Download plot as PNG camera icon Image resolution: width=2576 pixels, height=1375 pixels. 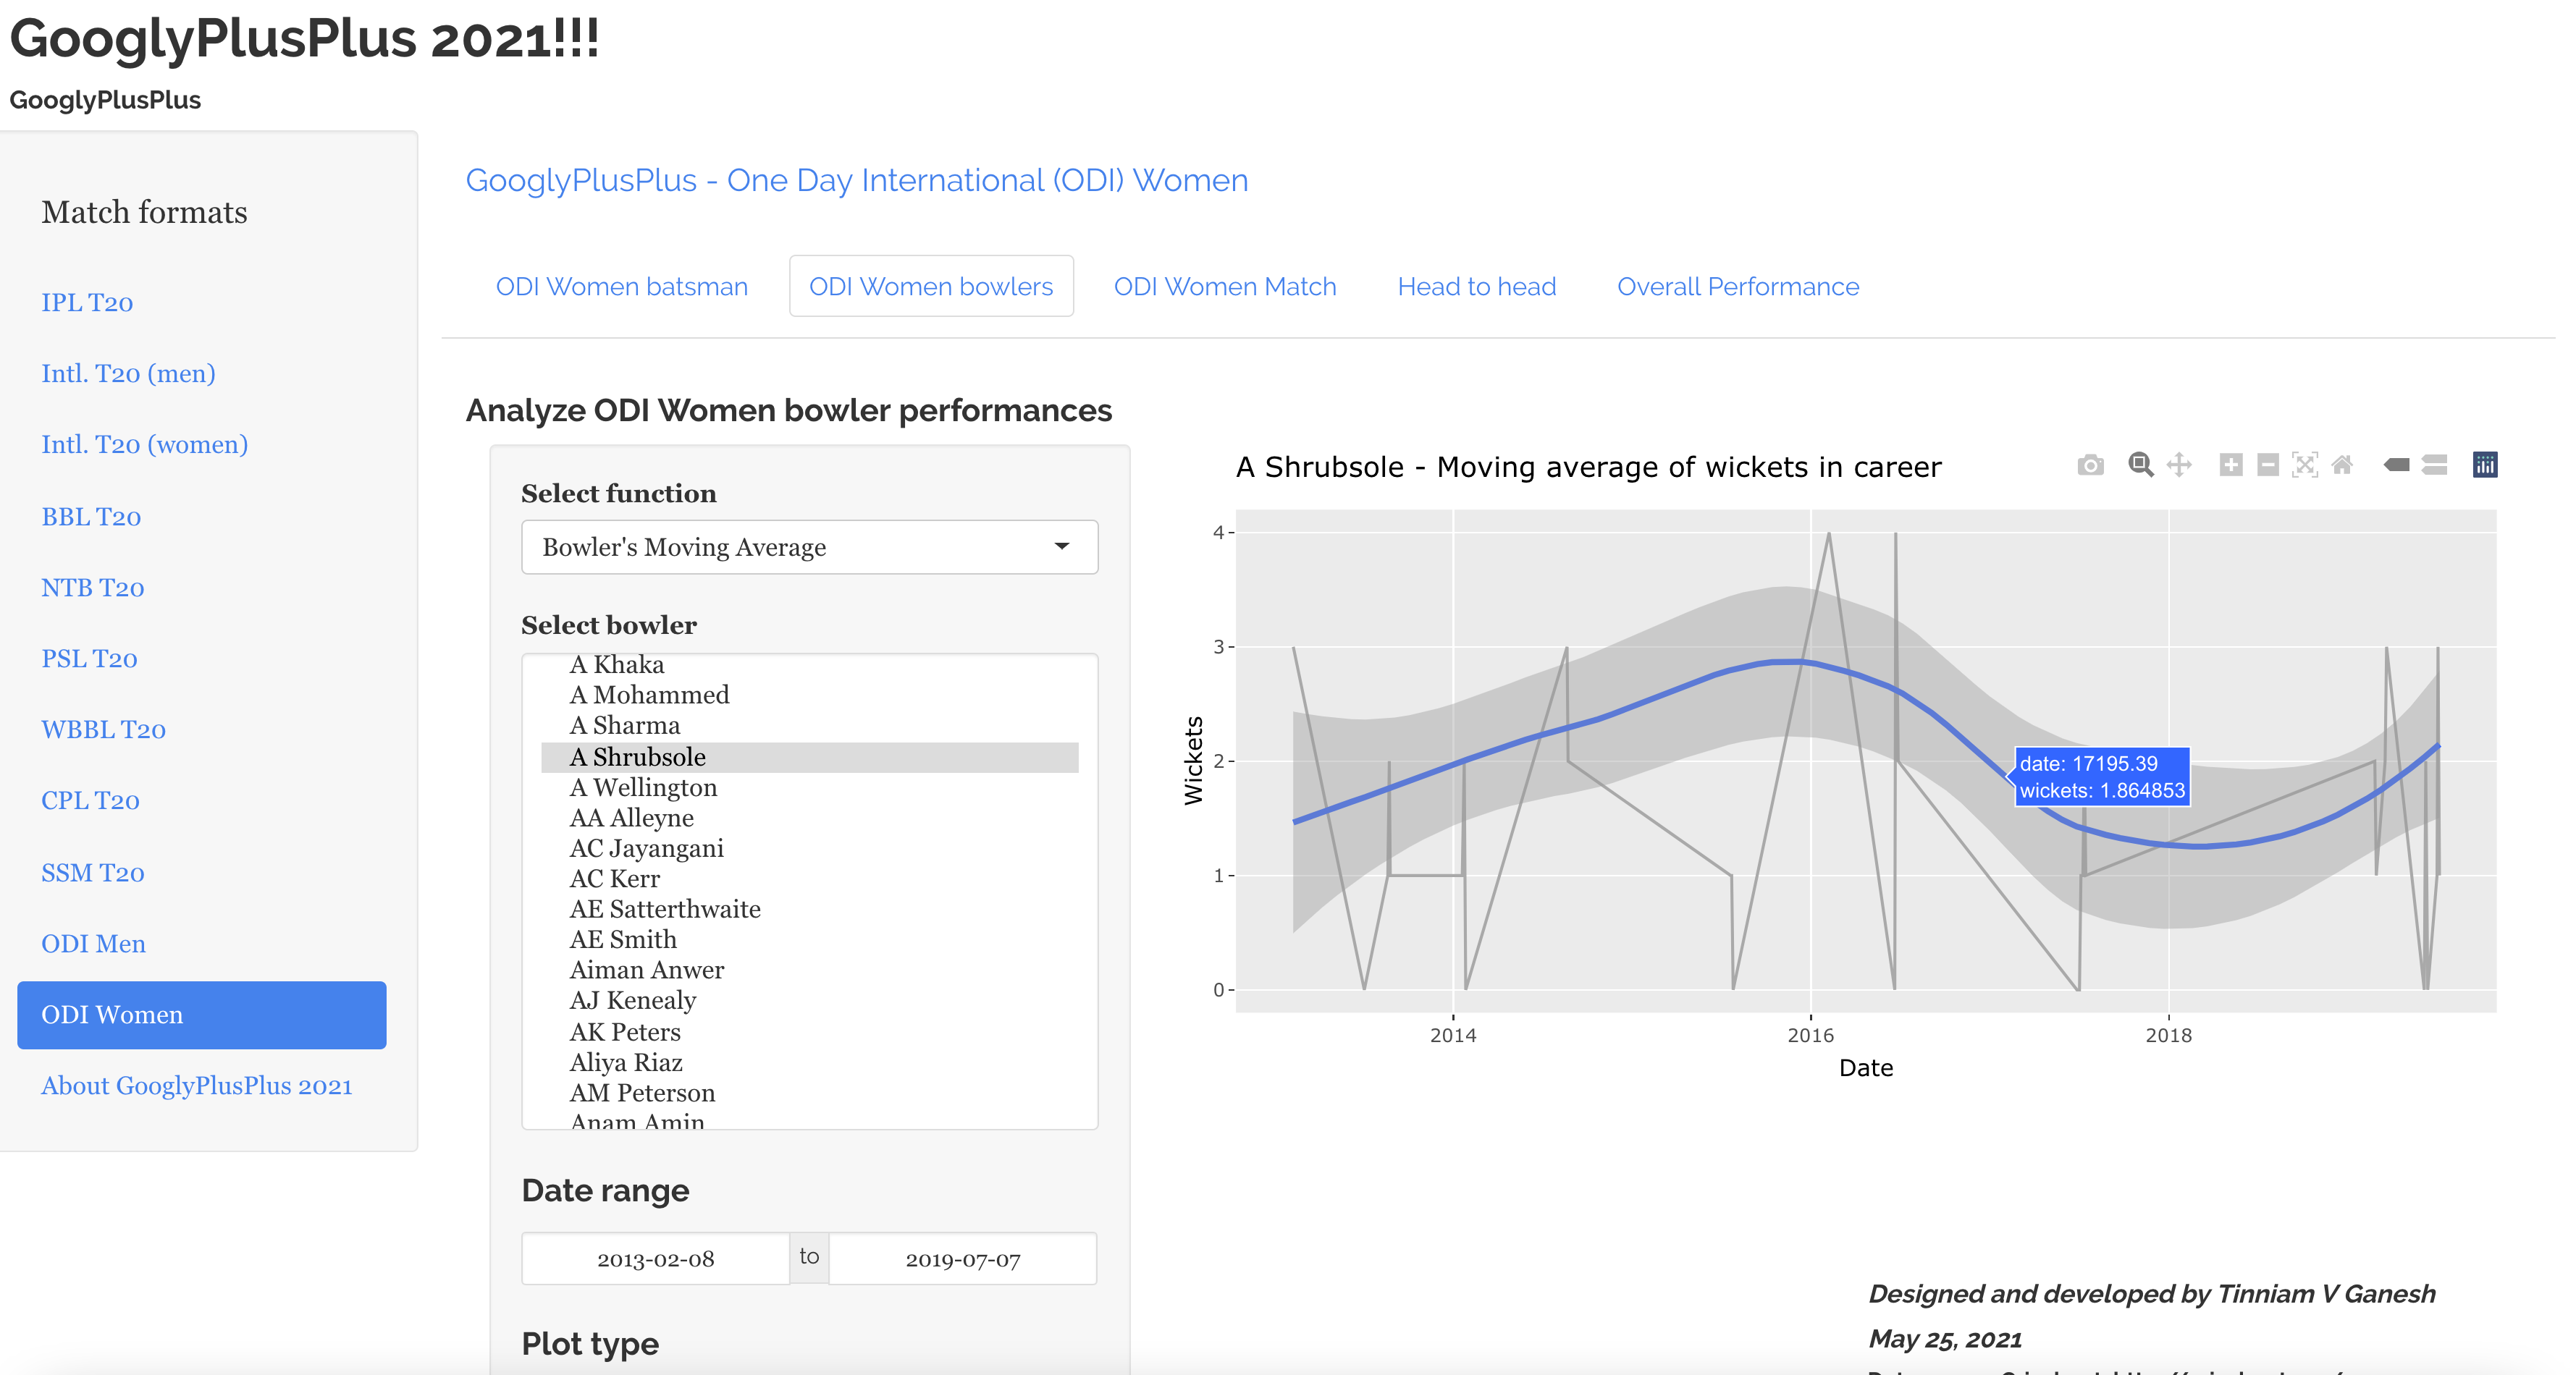click(x=2090, y=465)
